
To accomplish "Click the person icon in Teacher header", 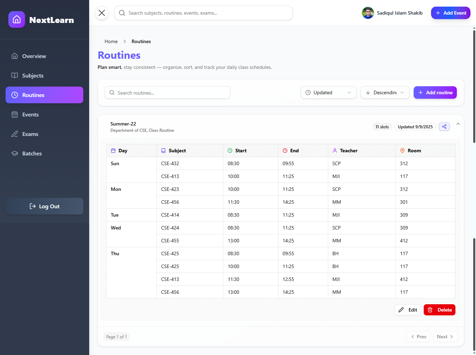I will [x=335, y=150].
